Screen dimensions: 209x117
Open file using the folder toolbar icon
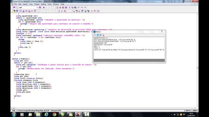click(x=60, y=7)
